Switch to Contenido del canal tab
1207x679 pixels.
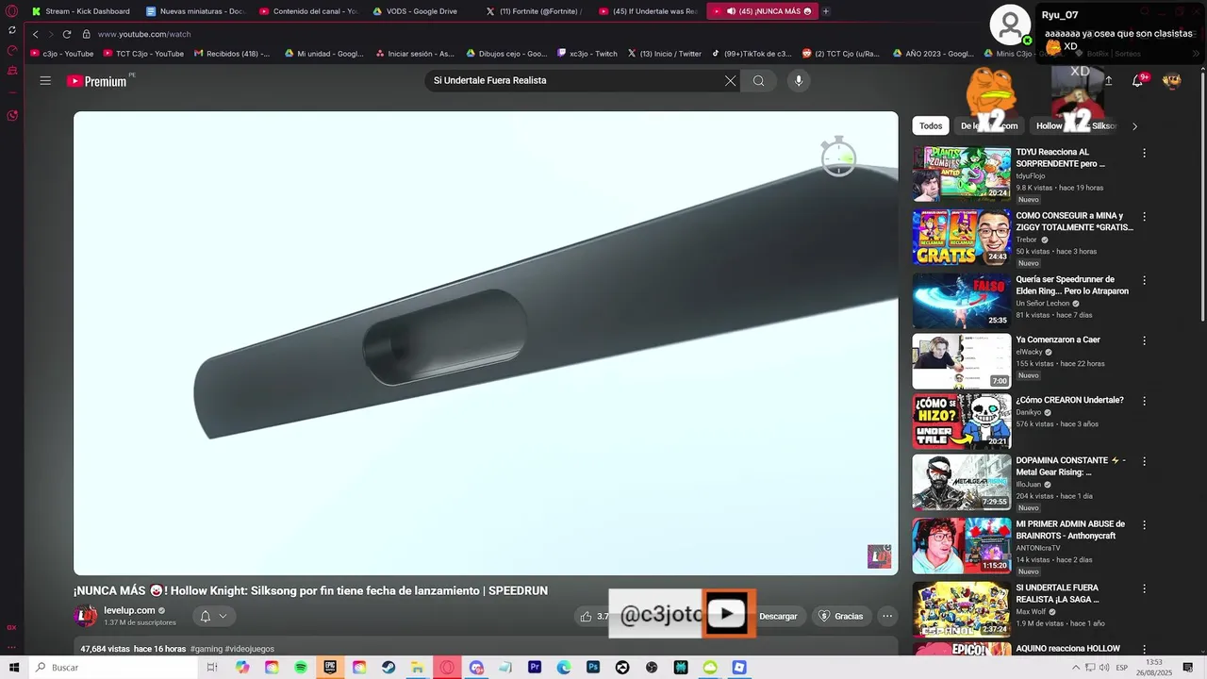tap(309, 11)
